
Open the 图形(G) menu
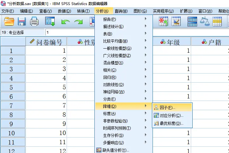140,11
